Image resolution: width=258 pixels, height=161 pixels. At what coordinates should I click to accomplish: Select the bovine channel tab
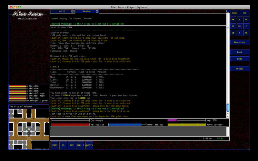click(86, 11)
